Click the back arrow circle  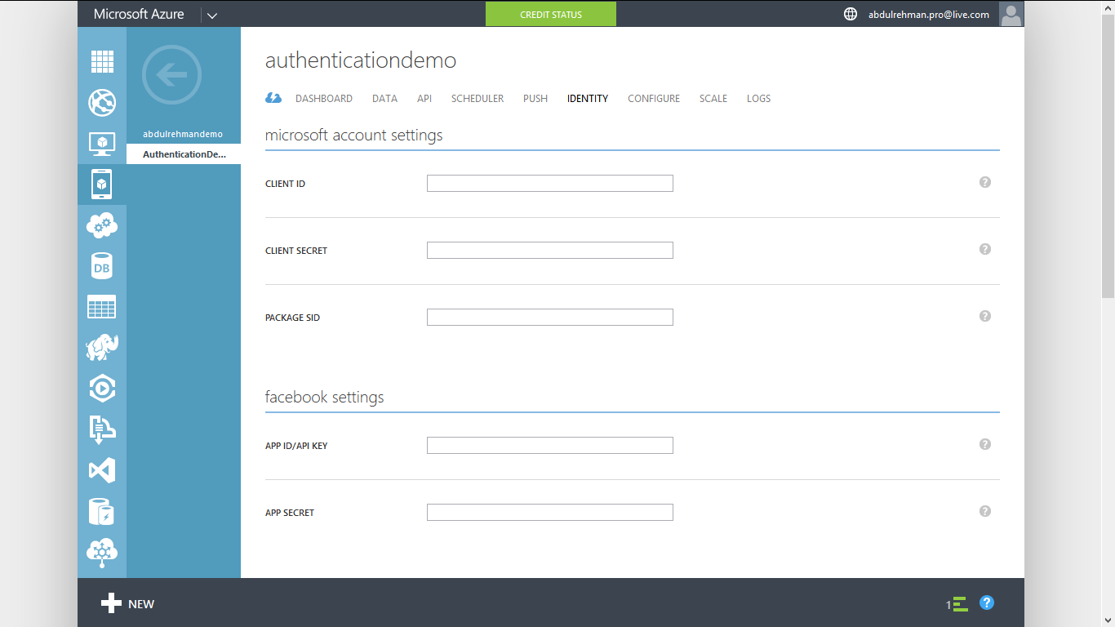coord(171,75)
